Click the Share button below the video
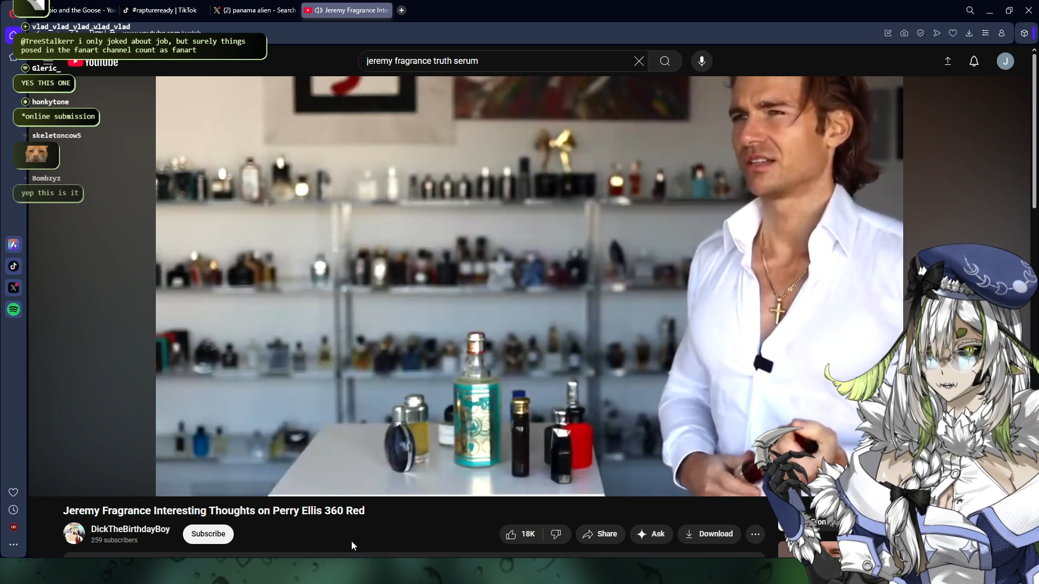Image resolution: width=1039 pixels, height=584 pixels. coord(600,534)
